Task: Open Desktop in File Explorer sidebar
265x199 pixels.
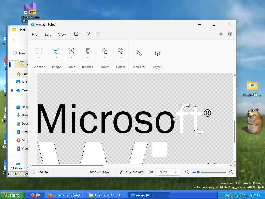Action: tap(23, 107)
